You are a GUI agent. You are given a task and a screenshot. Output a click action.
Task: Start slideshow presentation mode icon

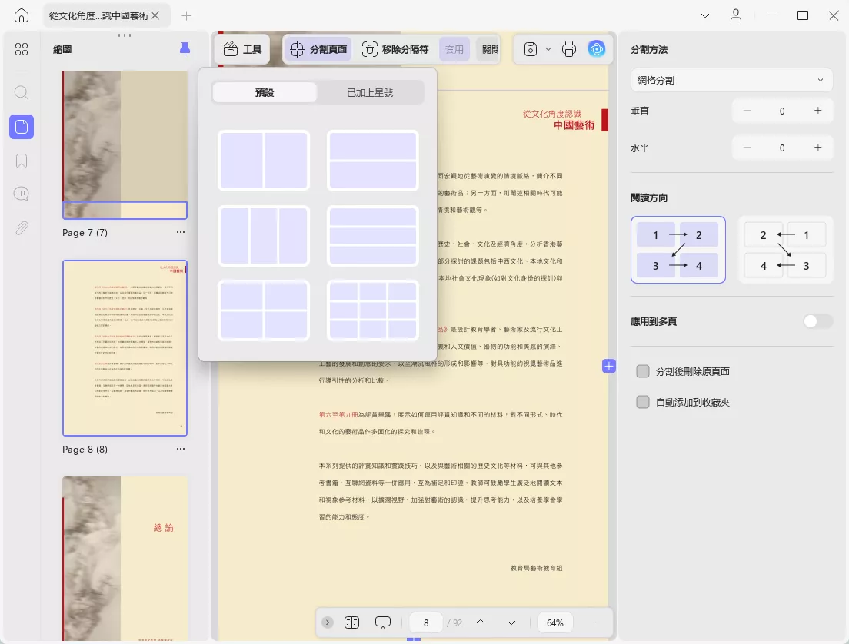coord(383,623)
